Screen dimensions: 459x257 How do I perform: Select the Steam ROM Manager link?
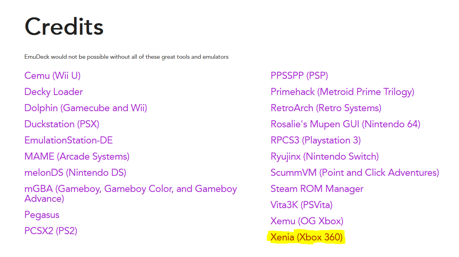click(317, 189)
